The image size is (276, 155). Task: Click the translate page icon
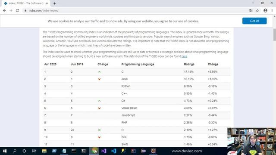(x=251, y=10)
